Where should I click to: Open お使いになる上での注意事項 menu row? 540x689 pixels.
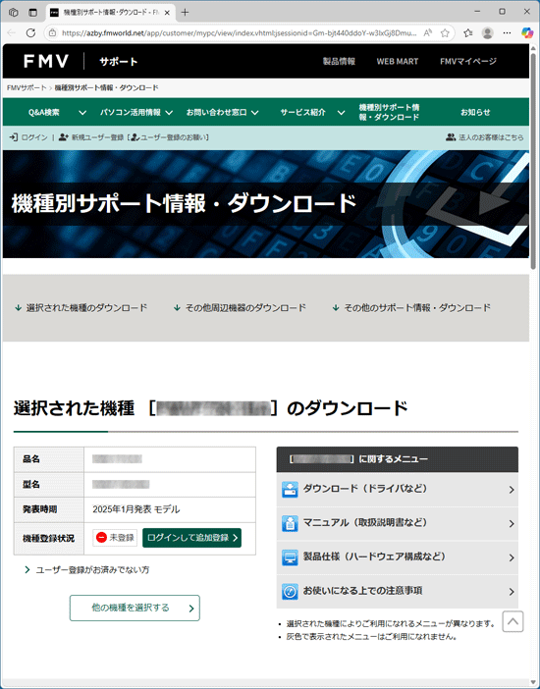click(x=397, y=592)
